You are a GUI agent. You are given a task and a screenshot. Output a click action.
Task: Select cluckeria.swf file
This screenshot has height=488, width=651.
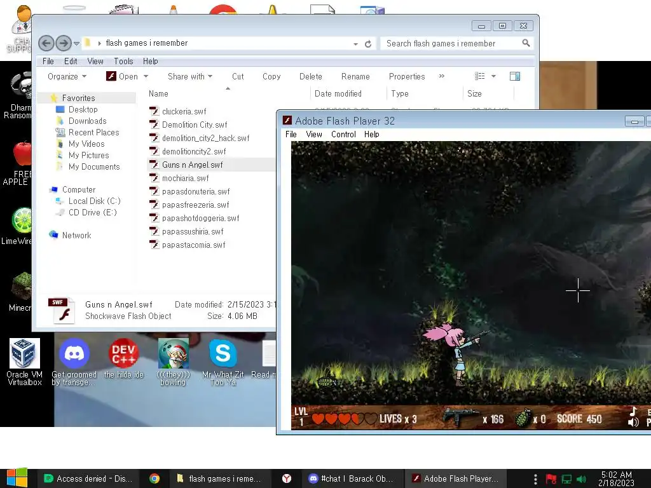click(x=184, y=111)
